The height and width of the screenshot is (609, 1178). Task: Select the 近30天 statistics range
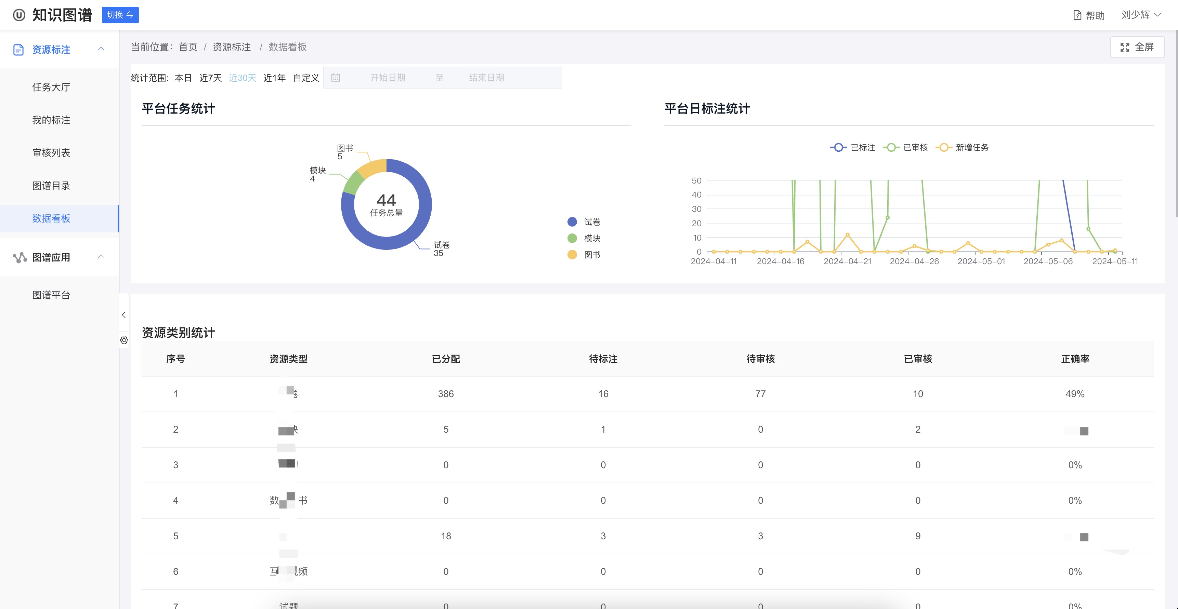coord(243,78)
